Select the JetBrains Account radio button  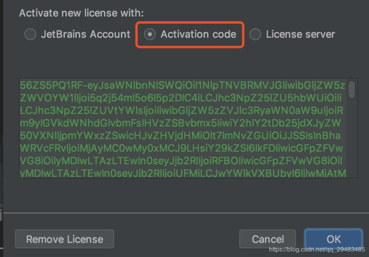pyautogui.click(x=30, y=34)
